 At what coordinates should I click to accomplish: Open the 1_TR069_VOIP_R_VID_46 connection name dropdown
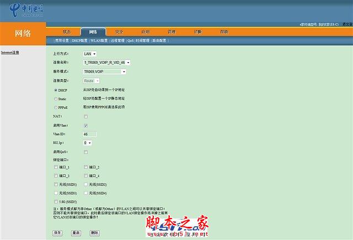pyautogui.click(x=106, y=62)
